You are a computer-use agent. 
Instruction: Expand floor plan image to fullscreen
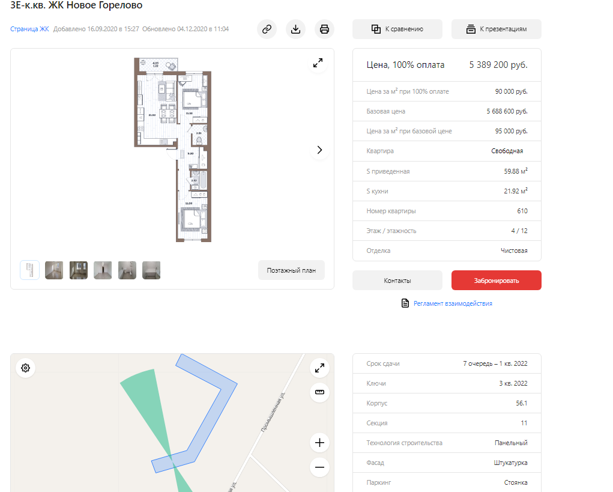[x=318, y=63]
